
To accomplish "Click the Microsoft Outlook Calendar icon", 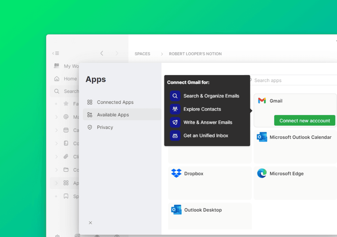I will 262,137.
